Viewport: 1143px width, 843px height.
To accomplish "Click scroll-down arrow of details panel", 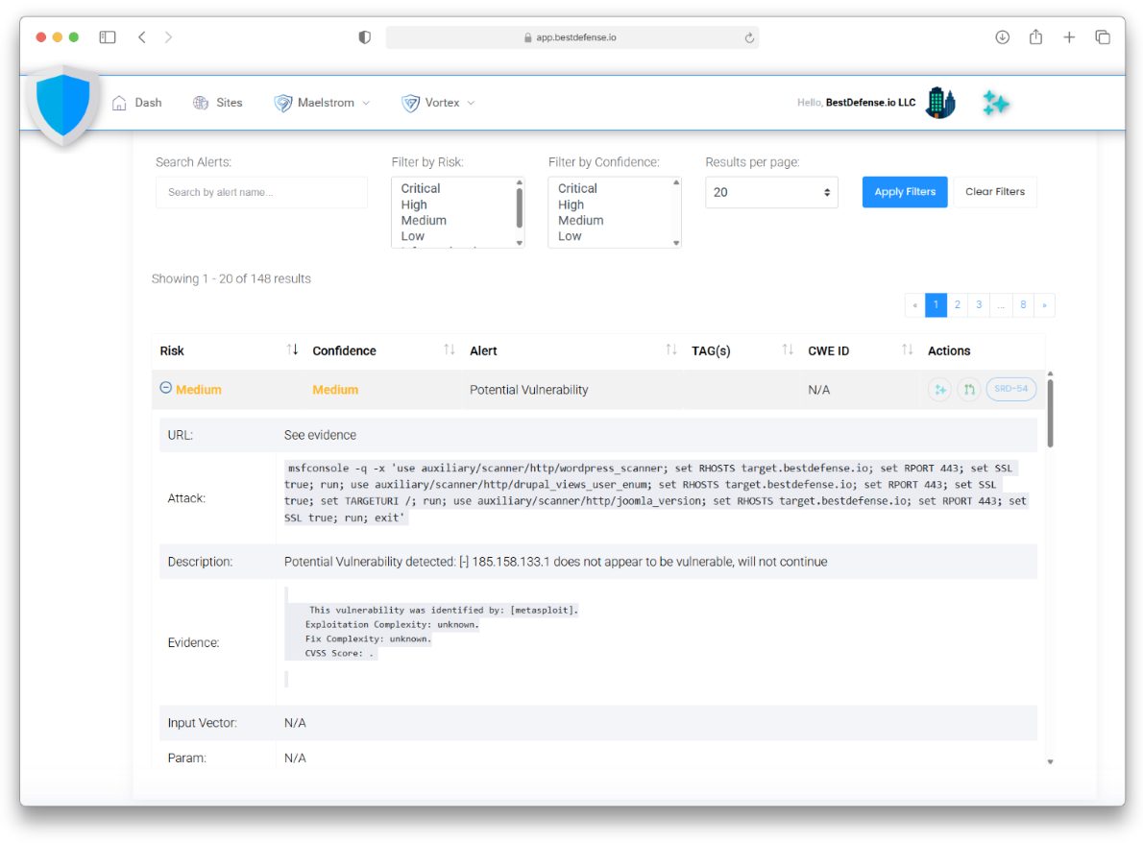I will (x=1050, y=761).
